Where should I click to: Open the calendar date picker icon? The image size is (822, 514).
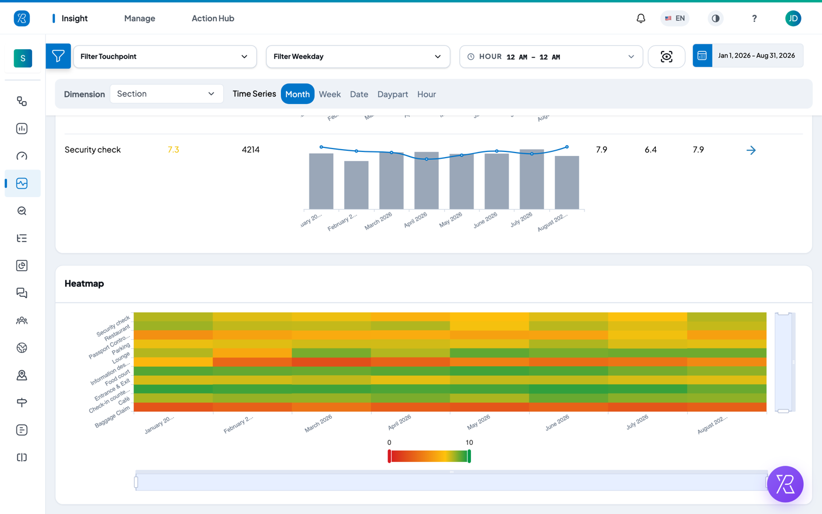702,56
